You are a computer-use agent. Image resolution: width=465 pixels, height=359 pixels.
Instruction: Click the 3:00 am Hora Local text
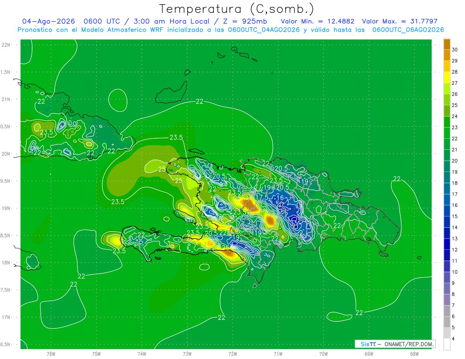pos(172,21)
